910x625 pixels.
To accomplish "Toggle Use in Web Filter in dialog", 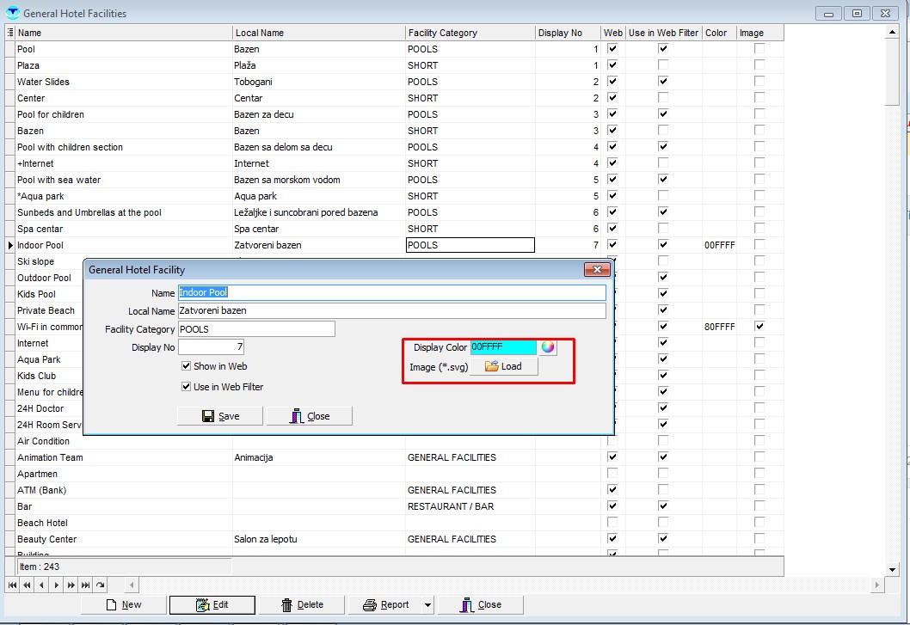I will tap(187, 387).
